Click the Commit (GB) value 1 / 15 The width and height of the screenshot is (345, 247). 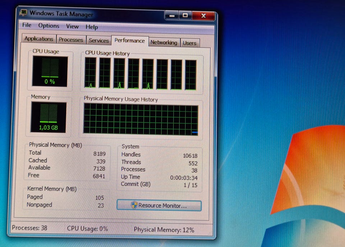click(x=190, y=185)
